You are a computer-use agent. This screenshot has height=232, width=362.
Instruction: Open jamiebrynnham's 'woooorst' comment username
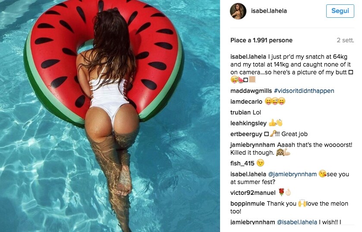click(252, 145)
